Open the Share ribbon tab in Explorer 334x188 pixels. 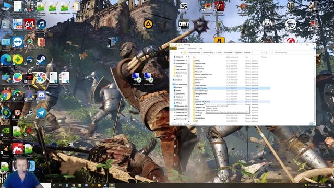[192, 49]
